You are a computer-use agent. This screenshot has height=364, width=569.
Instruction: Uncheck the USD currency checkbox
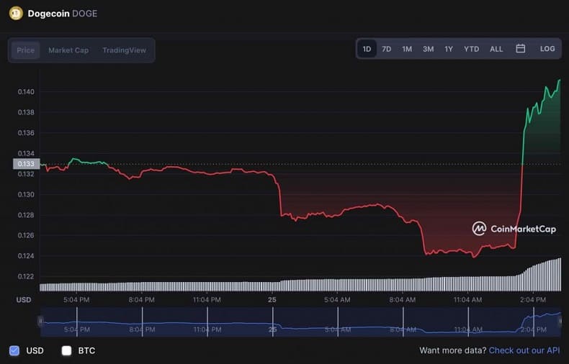click(14, 350)
